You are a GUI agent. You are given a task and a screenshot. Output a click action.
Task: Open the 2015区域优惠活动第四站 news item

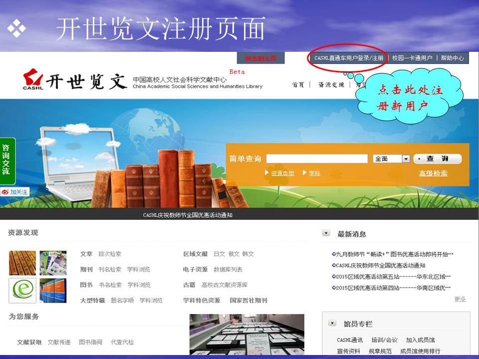(391, 288)
